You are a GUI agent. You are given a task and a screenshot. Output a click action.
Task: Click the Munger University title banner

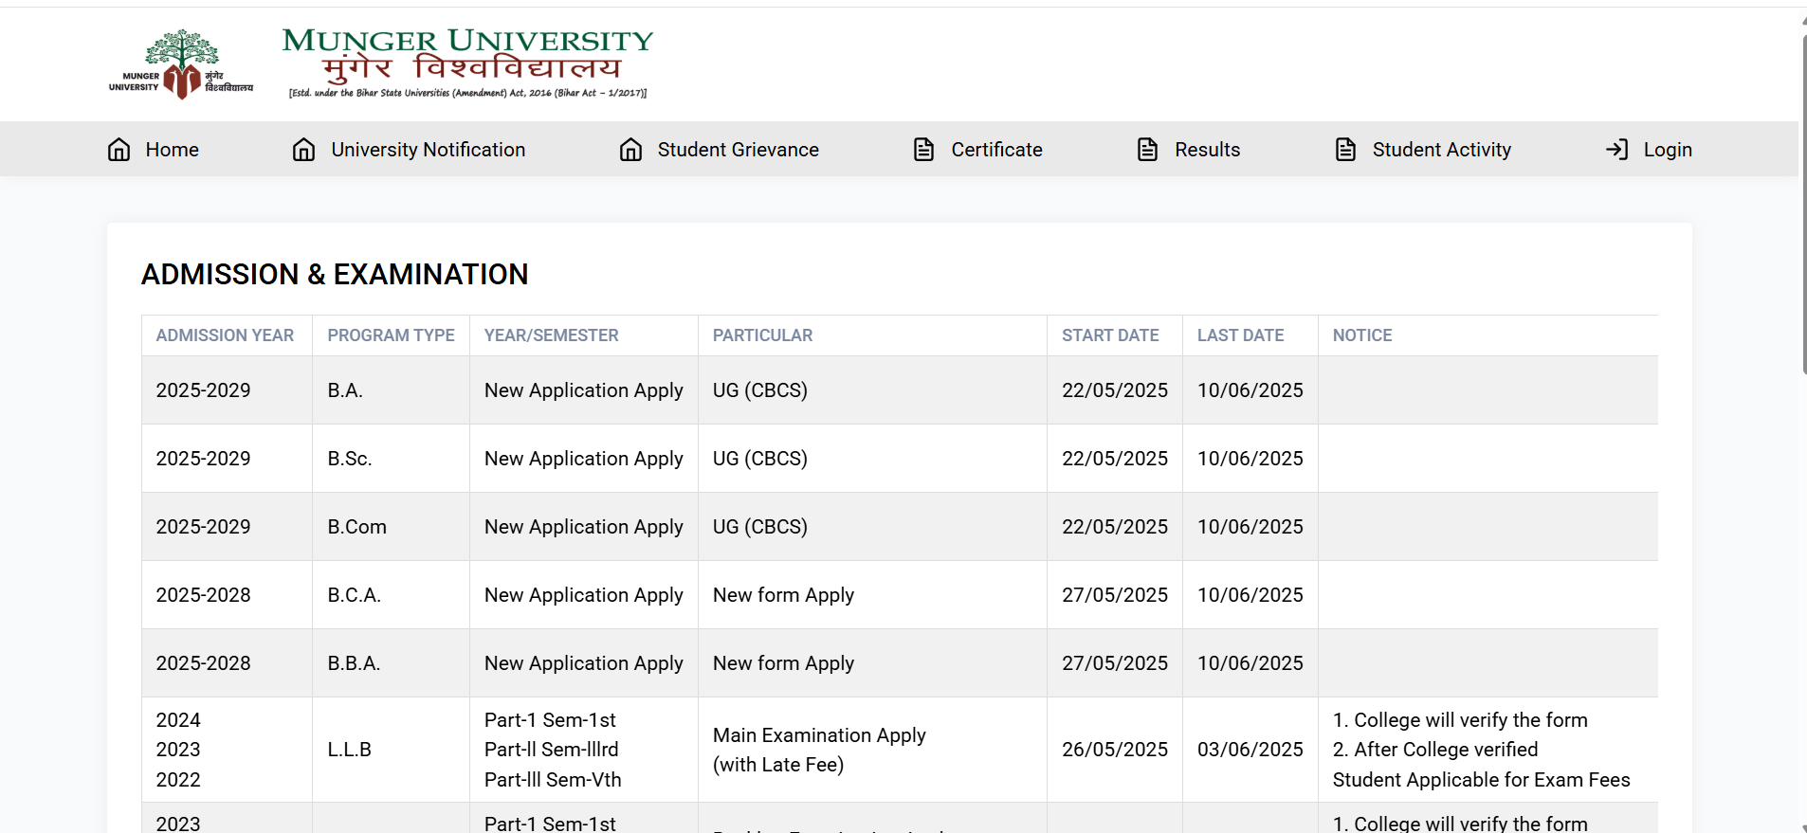pyautogui.click(x=468, y=63)
